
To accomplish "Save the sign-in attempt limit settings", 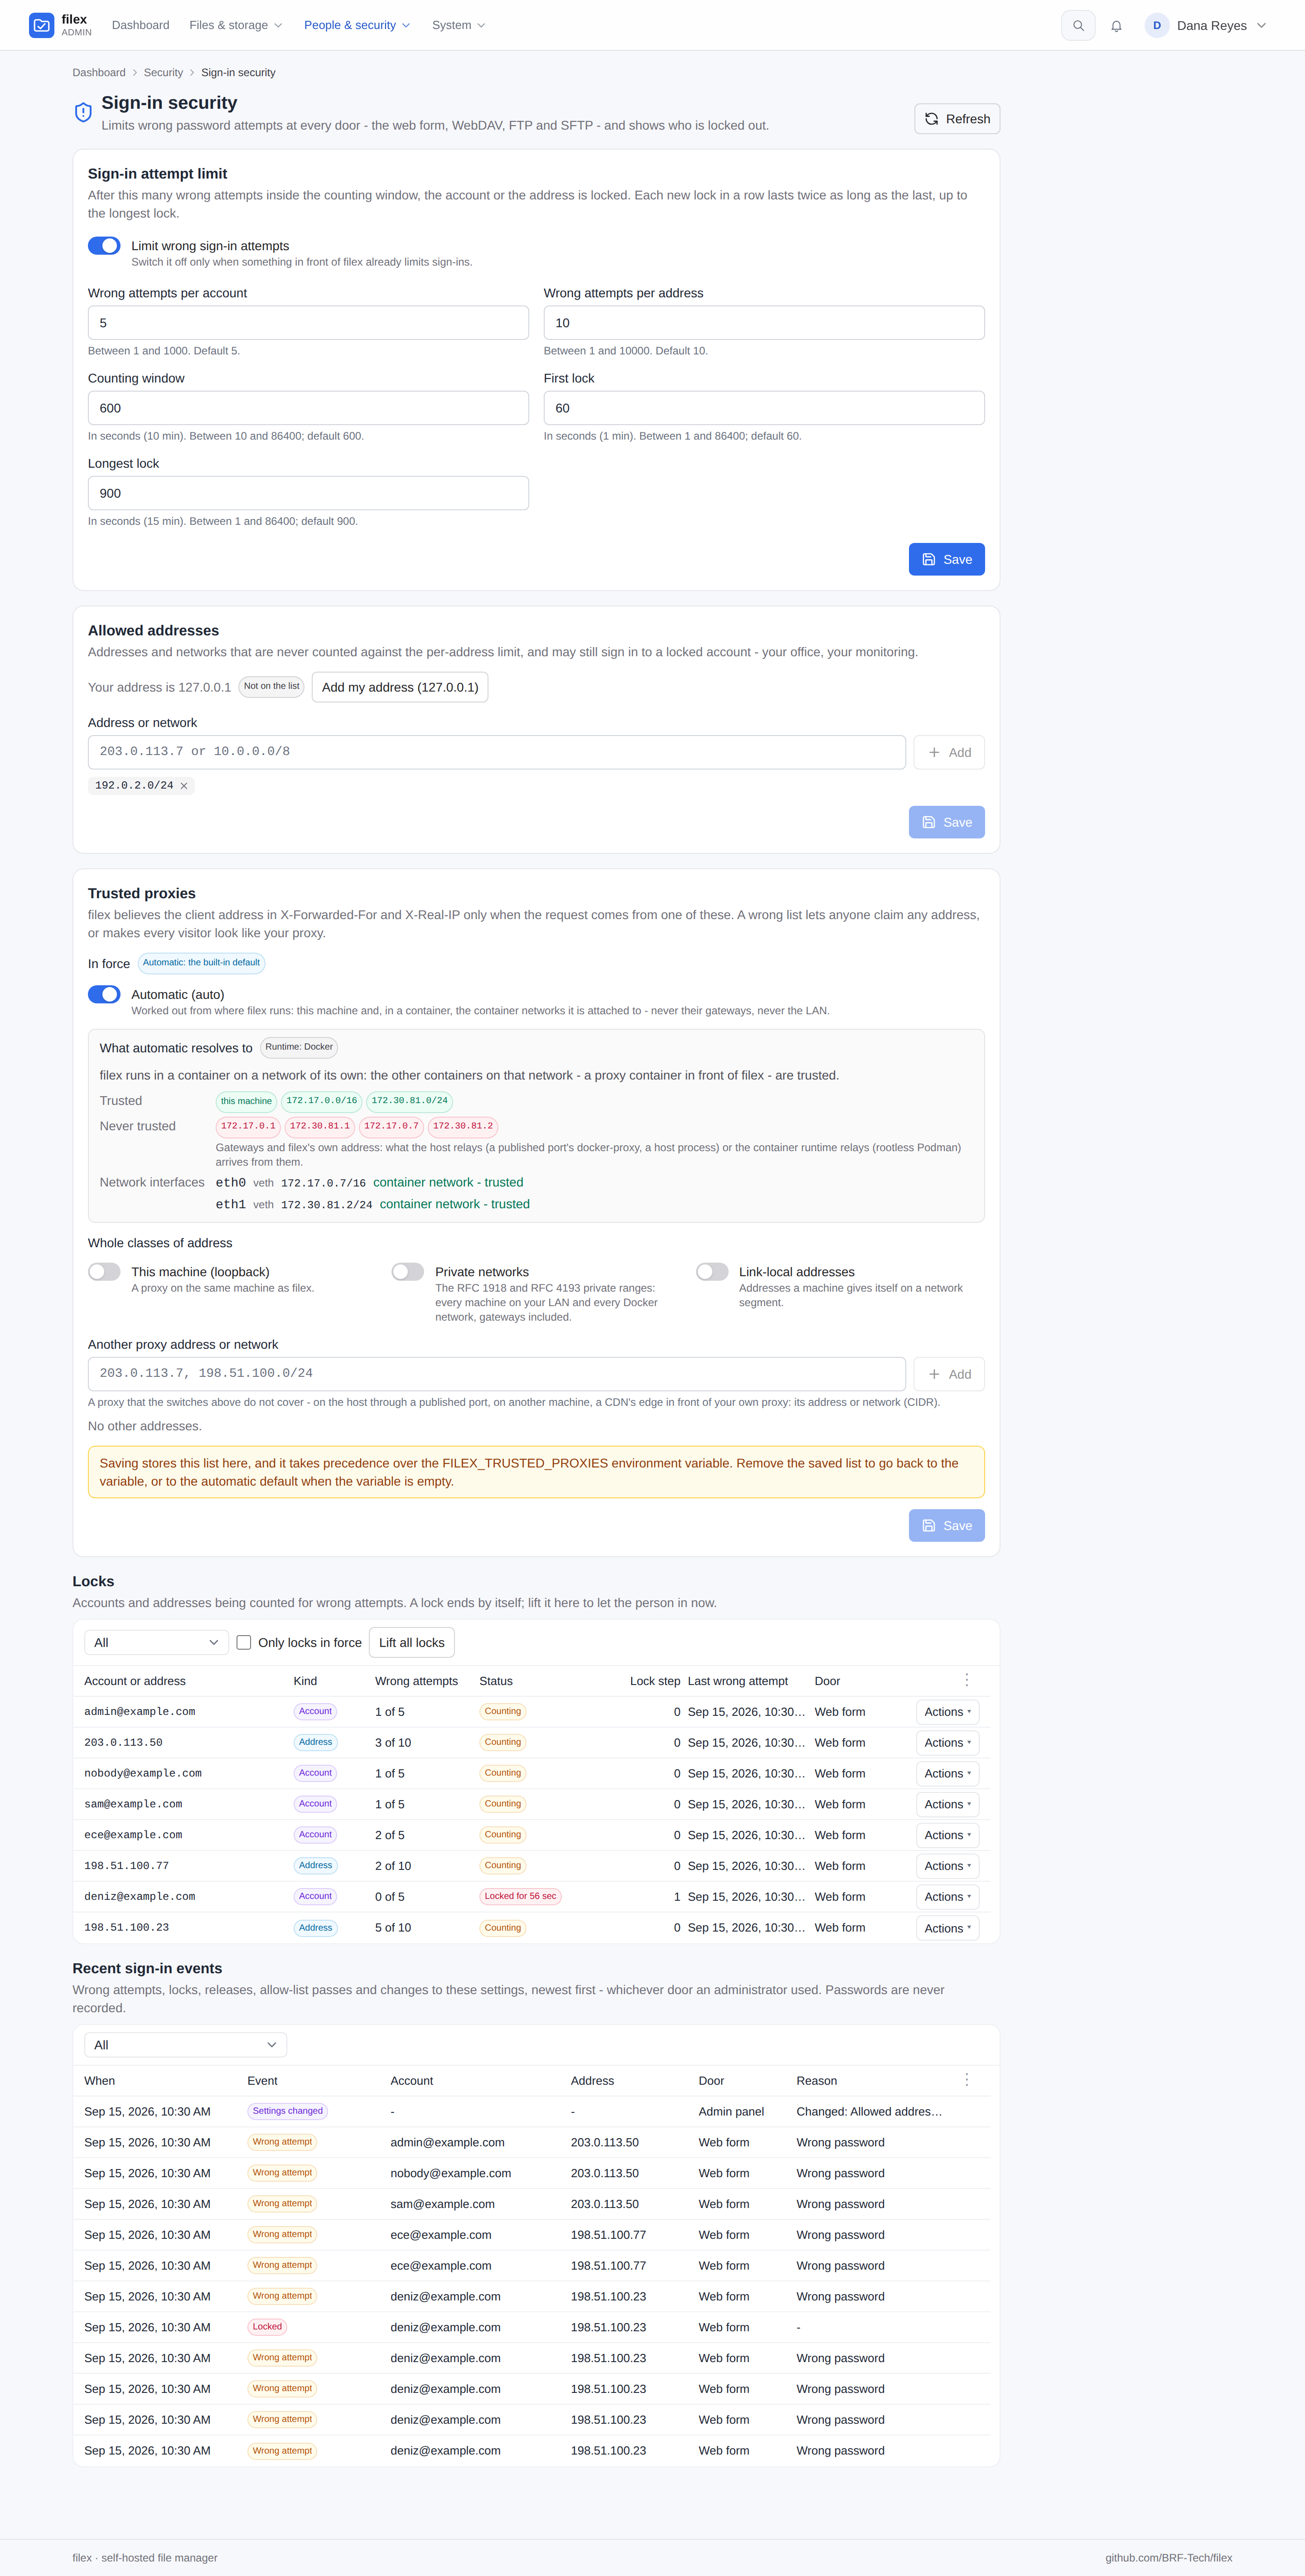I will (x=946, y=559).
